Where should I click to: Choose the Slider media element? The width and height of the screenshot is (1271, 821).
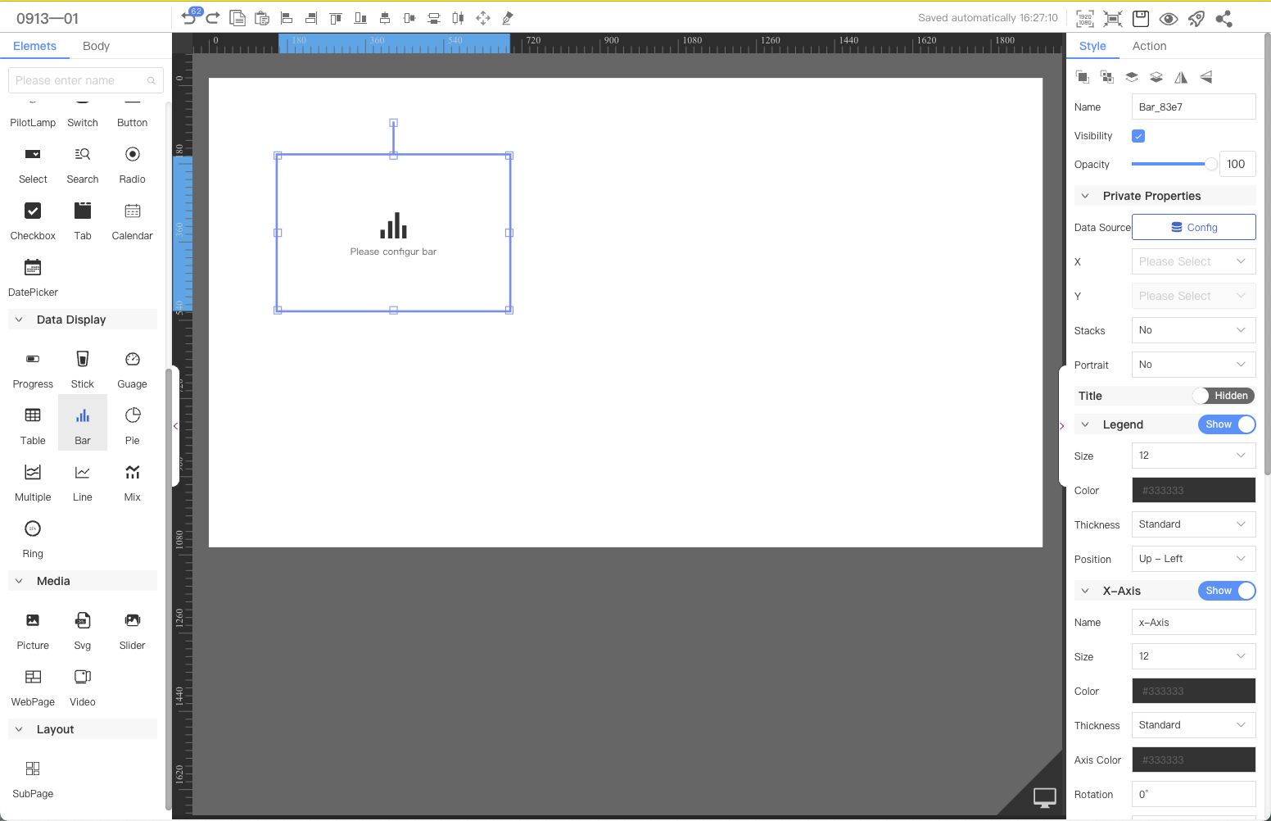pos(132,628)
